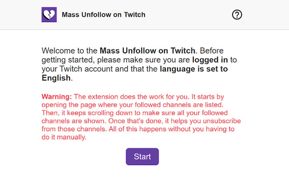
Task: Click the bold Mass Unfollow on Twitch in welcome text
Action: [147, 51]
